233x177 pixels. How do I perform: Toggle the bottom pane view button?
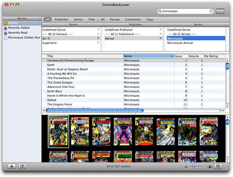[218, 166]
